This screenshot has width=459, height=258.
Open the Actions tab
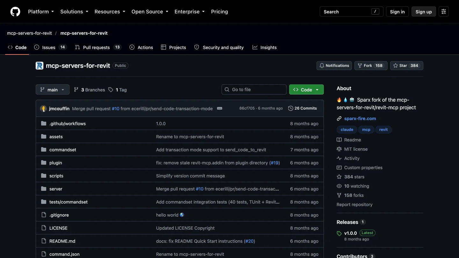(x=141, y=47)
